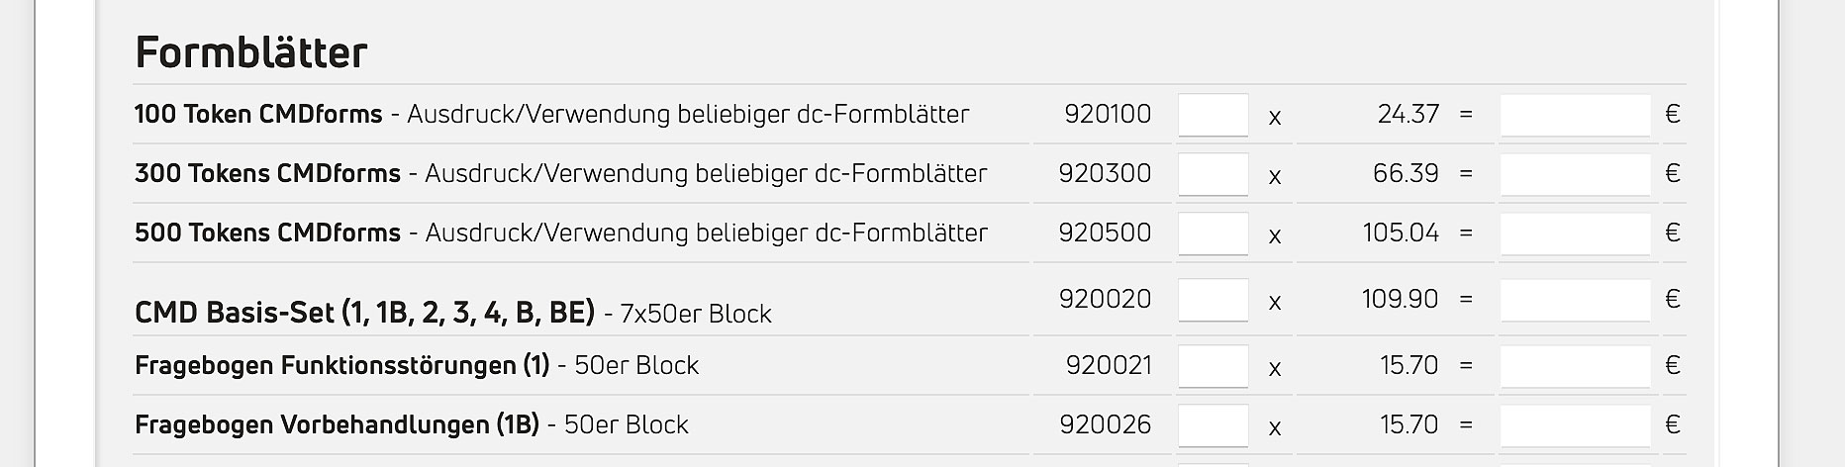The height and width of the screenshot is (467, 1845).
Task: Click the Fragebogen Vorbehandlungen (1B) label
Action: coord(337,425)
